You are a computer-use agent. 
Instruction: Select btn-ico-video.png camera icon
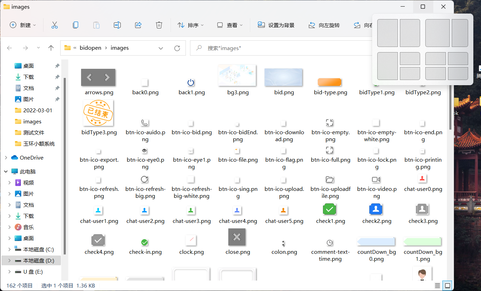click(376, 179)
